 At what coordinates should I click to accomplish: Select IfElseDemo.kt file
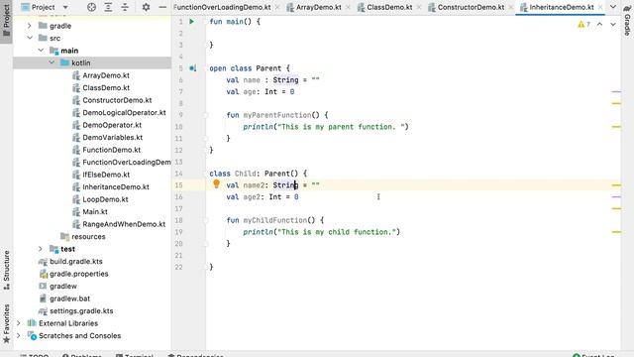[106, 175]
